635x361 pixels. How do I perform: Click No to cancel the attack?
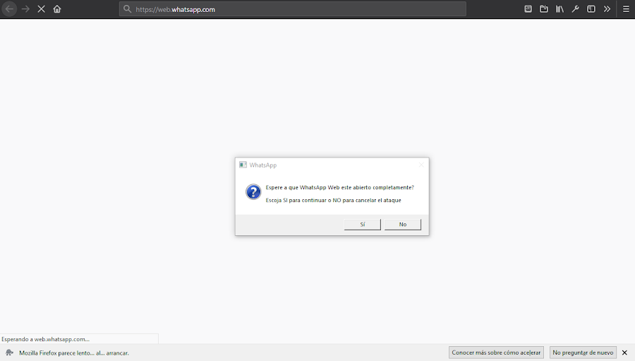click(x=403, y=225)
